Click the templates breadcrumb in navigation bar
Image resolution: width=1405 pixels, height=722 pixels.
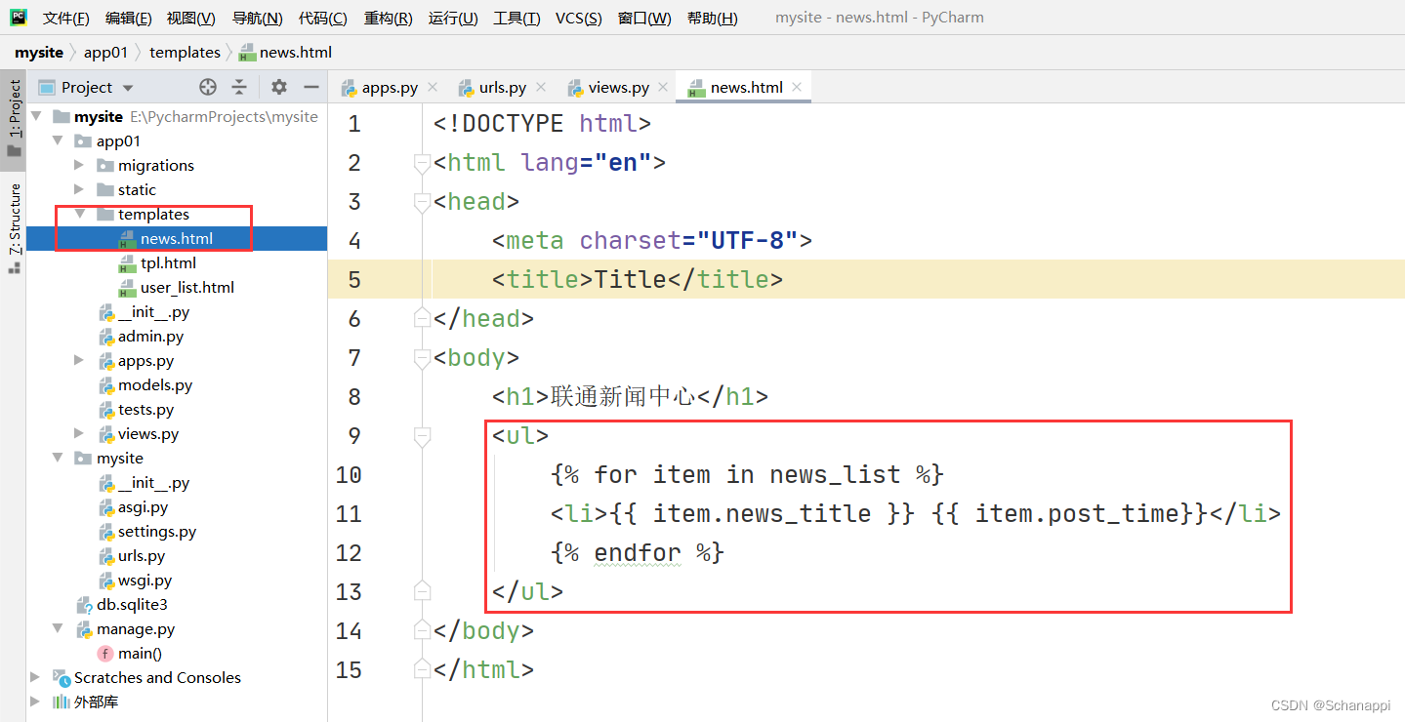point(185,52)
